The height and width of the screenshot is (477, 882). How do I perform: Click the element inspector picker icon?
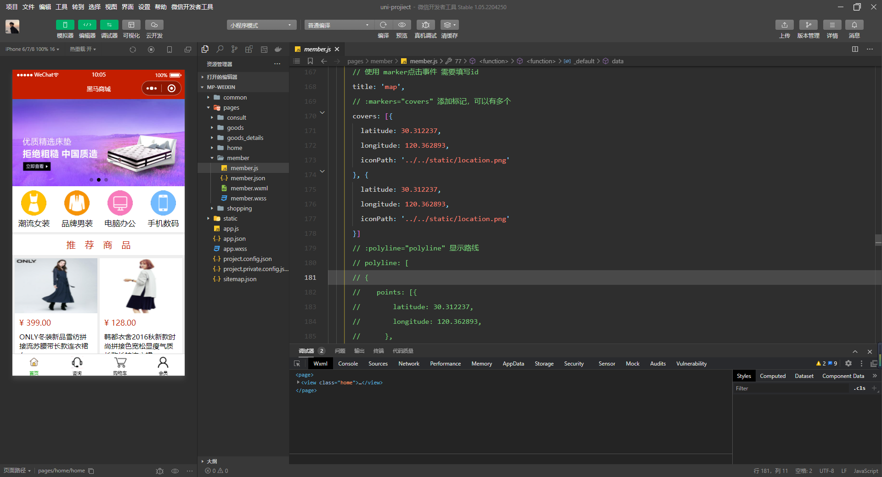[x=297, y=364]
